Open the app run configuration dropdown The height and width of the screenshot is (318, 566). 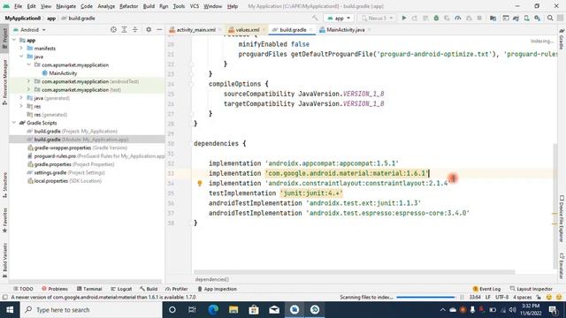[x=339, y=18]
